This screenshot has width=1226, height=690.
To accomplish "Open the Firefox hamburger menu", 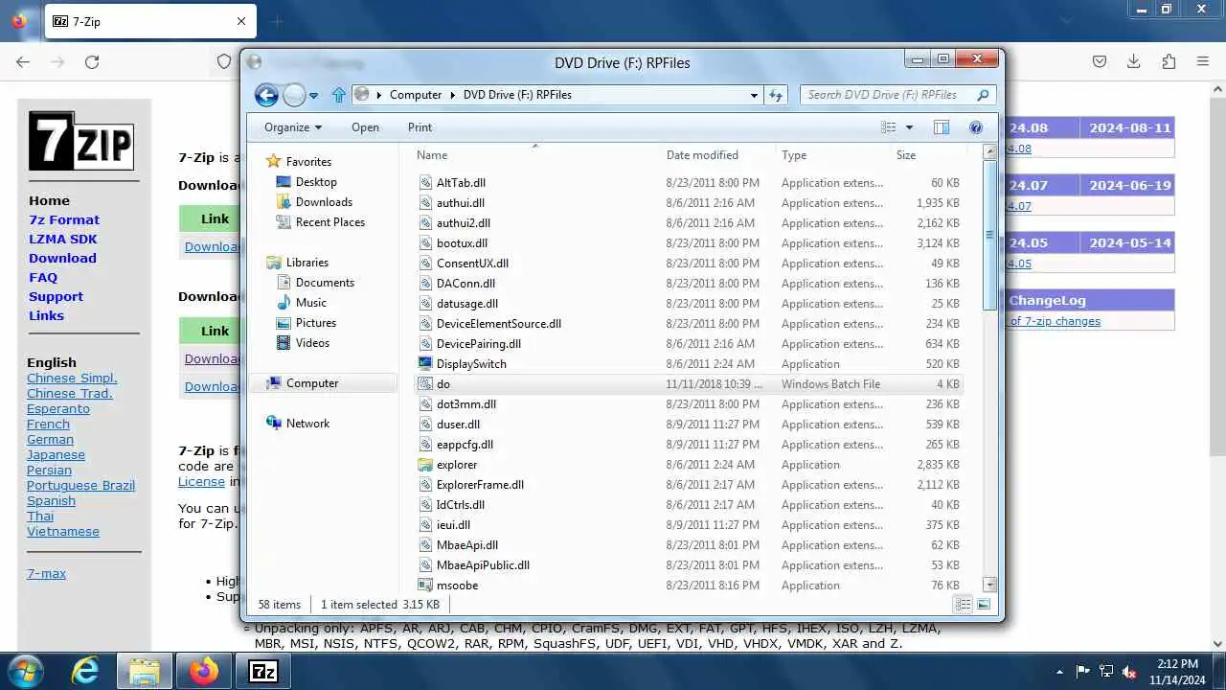I will [1202, 61].
